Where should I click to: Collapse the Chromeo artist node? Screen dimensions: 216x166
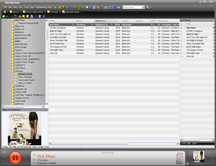[x=9, y=71]
